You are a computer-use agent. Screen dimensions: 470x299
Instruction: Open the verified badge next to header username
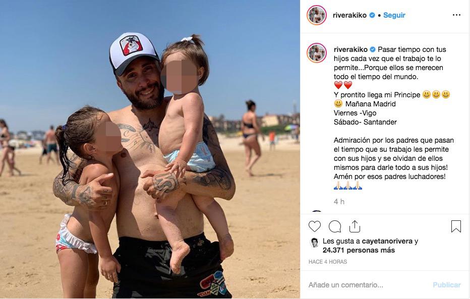pos(372,15)
